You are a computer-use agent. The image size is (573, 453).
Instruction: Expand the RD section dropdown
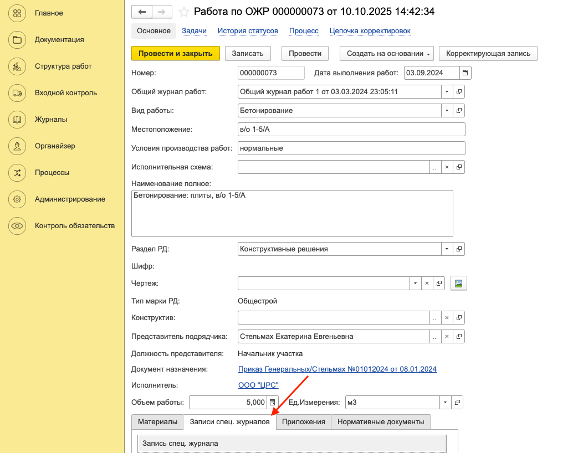447,249
